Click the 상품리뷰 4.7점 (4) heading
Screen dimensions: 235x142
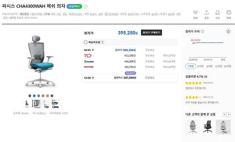pyautogui.click(x=196, y=77)
